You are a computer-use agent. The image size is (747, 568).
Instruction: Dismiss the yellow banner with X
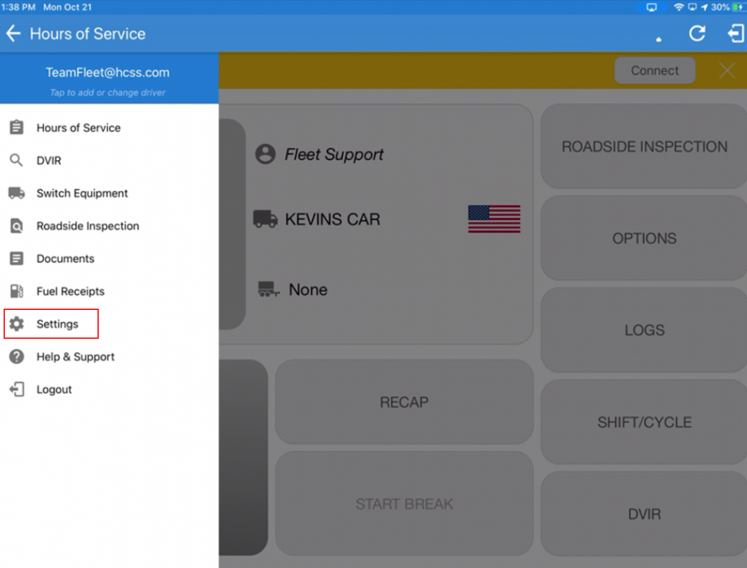click(727, 71)
